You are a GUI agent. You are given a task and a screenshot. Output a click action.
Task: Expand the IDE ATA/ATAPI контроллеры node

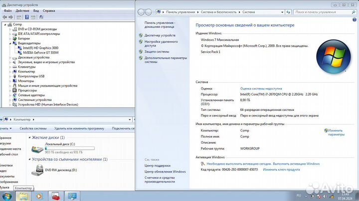(x=10, y=34)
